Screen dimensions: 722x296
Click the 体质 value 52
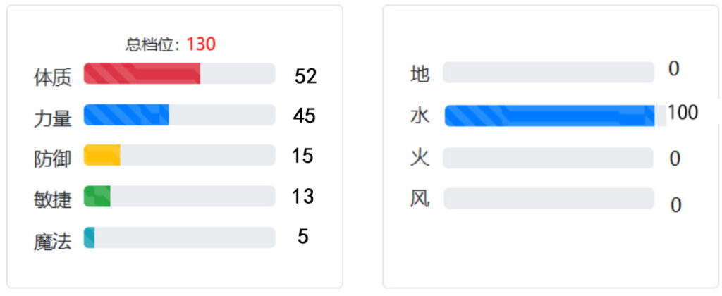(x=306, y=76)
